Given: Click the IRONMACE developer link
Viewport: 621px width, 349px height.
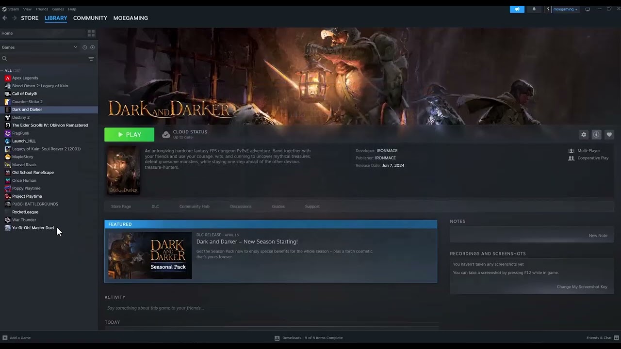Looking at the screenshot, I should coord(387,151).
